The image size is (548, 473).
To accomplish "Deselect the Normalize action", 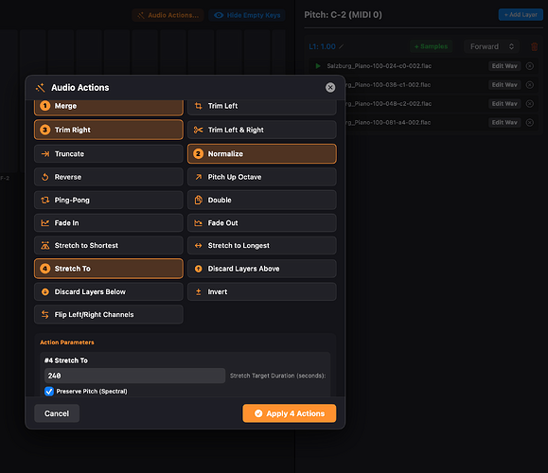I will click(x=262, y=153).
